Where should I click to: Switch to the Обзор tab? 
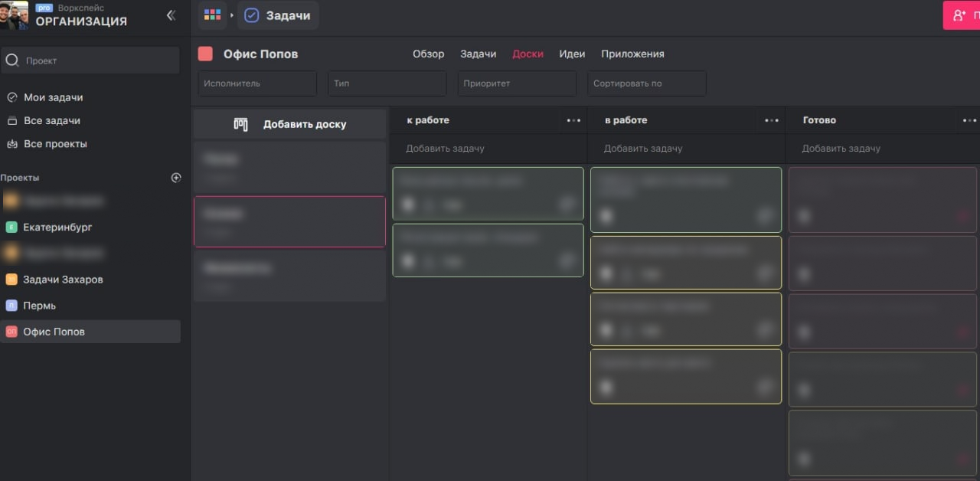[x=428, y=54]
